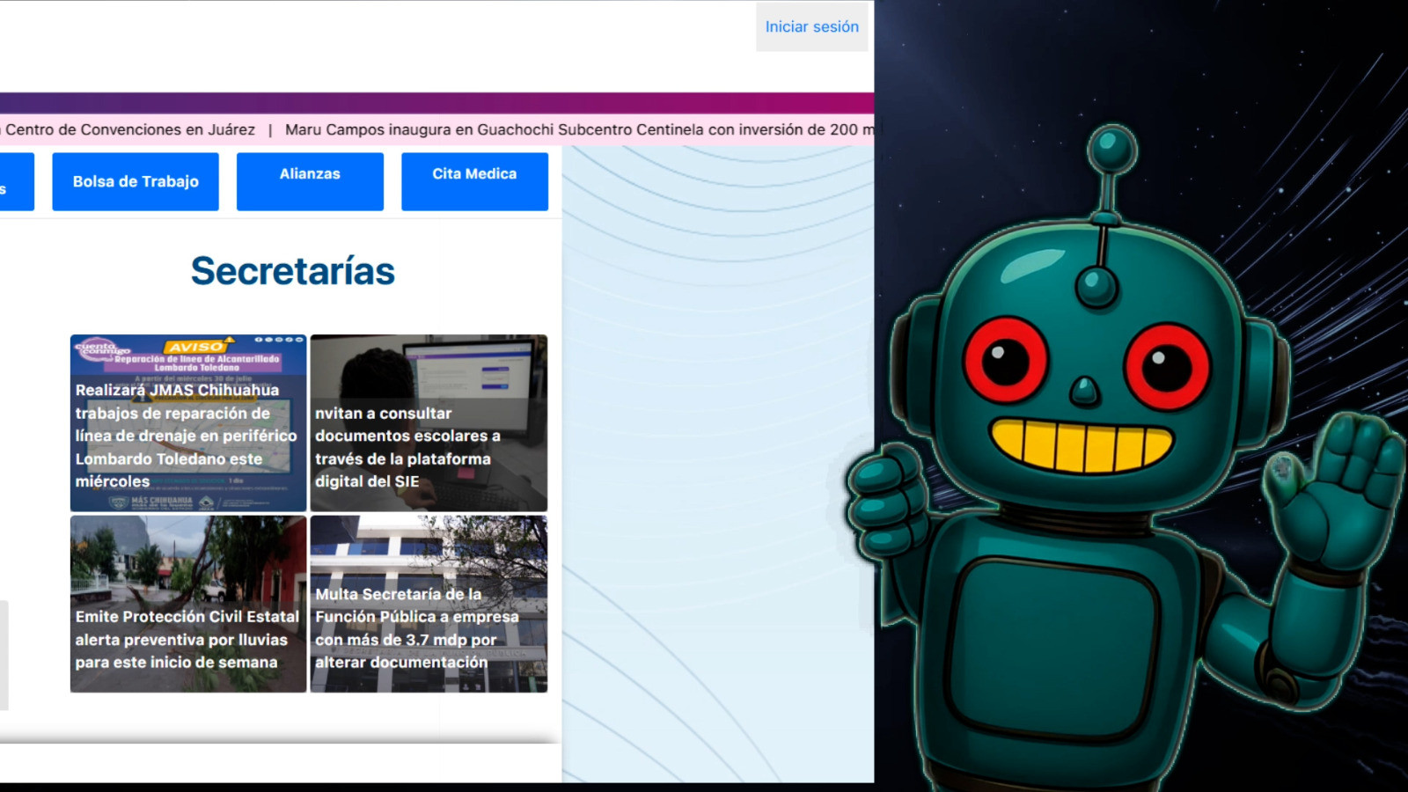The width and height of the screenshot is (1408, 792).
Task: Click the robot mascot's smiling yellow teeth
Action: click(1081, 444)
